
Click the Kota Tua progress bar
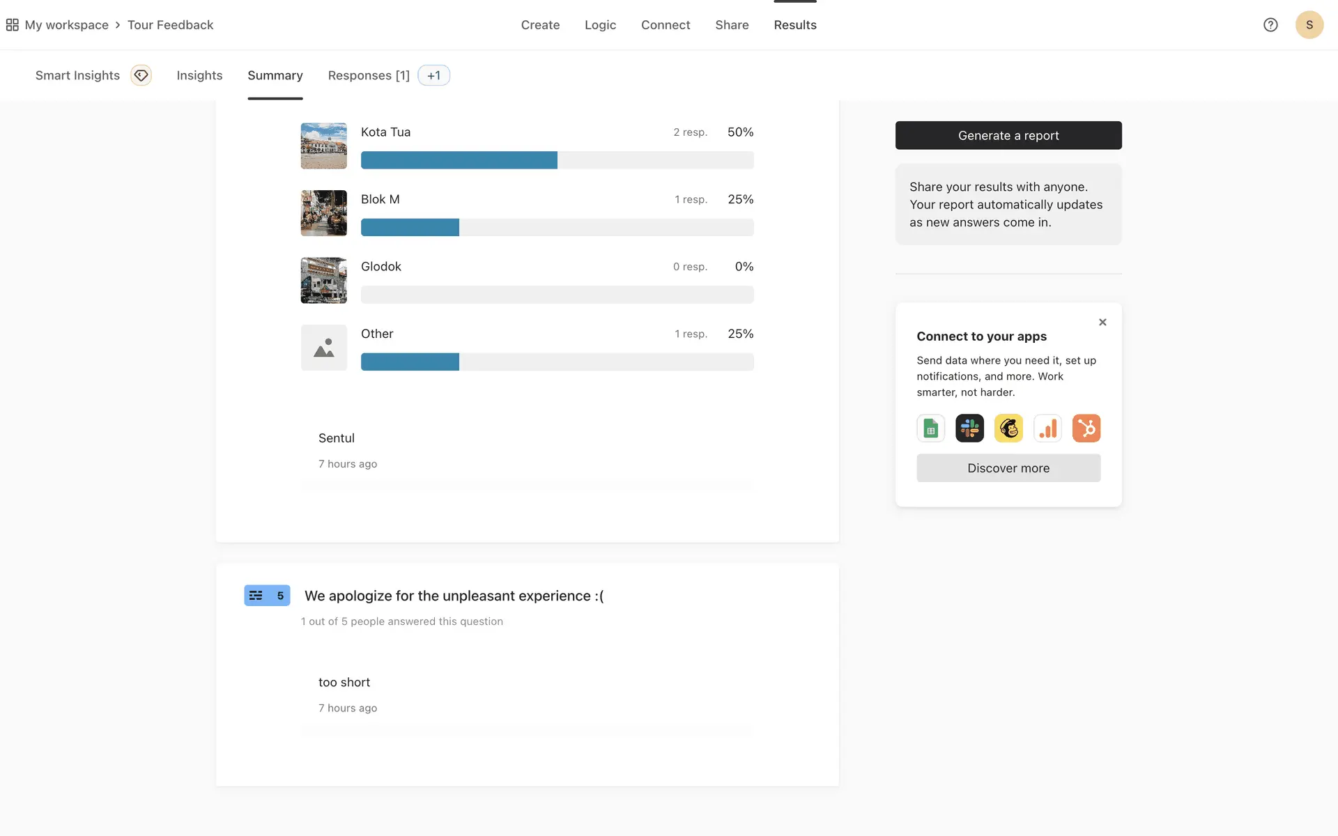pyautogui.click(x=557, y=160)
